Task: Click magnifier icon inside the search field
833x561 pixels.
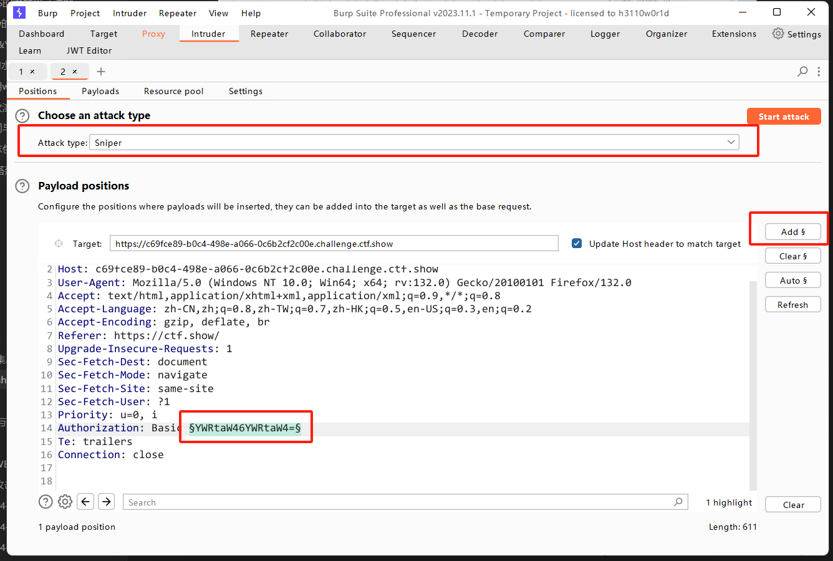Action: tap(678, 502)
